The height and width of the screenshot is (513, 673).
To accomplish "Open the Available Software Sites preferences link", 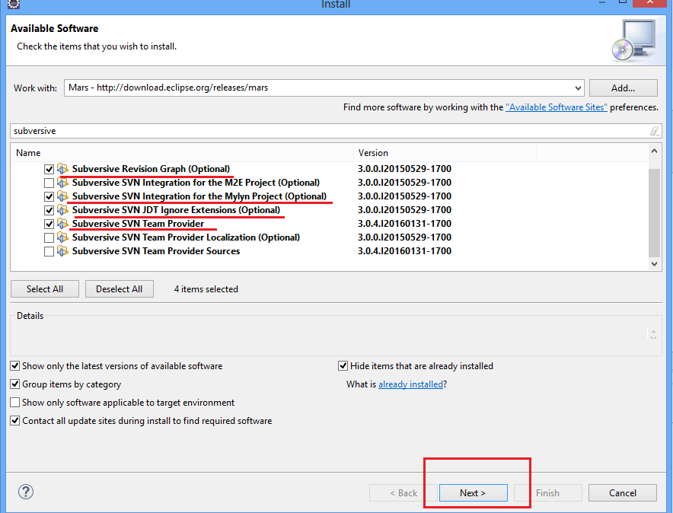I will coord(557,107).
